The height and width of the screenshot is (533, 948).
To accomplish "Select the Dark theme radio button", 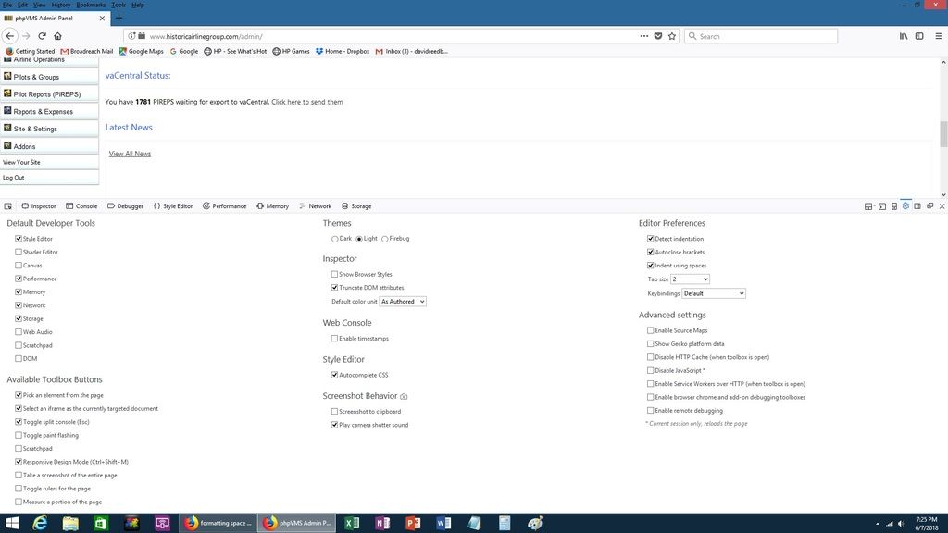I will point(335,239).
